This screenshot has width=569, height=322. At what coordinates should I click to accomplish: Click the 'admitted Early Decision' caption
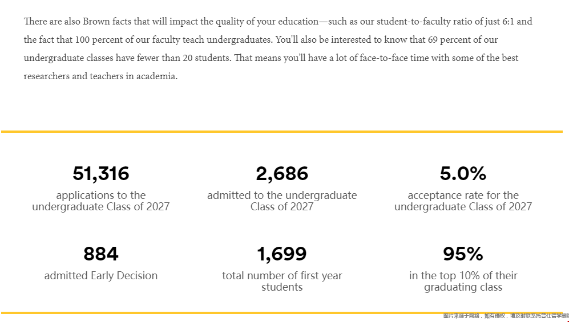[x=101, y=276]
